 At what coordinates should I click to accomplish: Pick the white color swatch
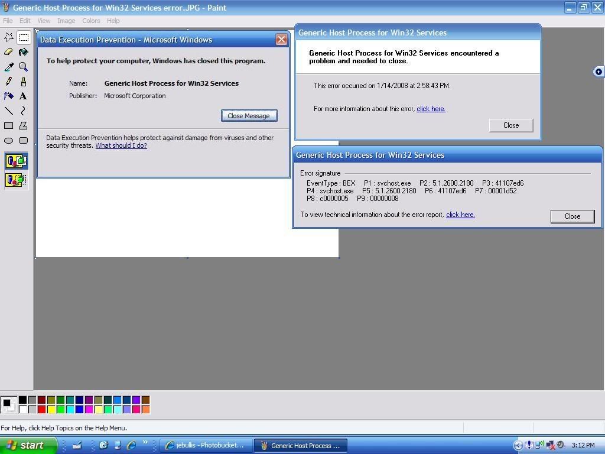pos(23,409)
